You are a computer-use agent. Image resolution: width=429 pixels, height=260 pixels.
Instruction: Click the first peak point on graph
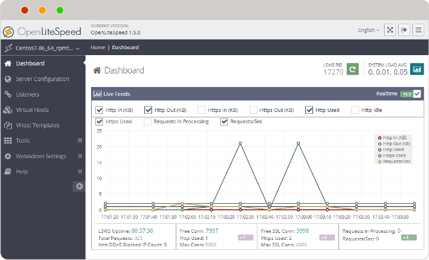click(x=240, y=143)
